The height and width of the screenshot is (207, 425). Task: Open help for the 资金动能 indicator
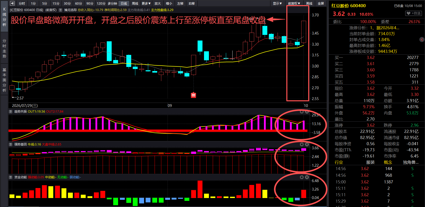(11, 177)
